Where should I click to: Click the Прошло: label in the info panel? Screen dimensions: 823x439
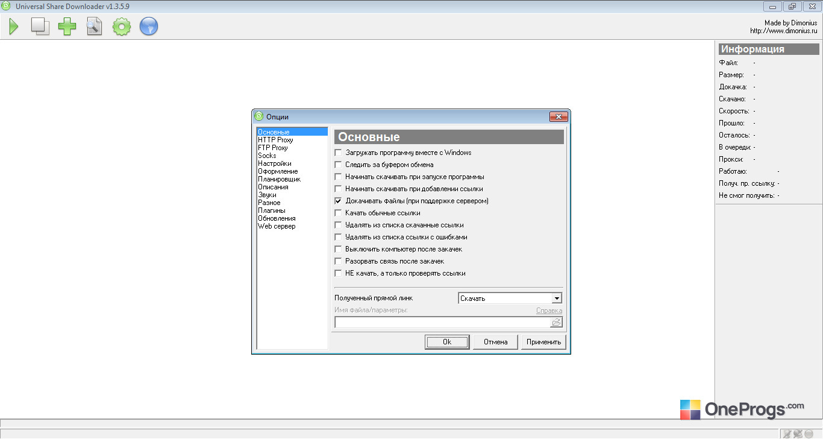tap(731, 123)
